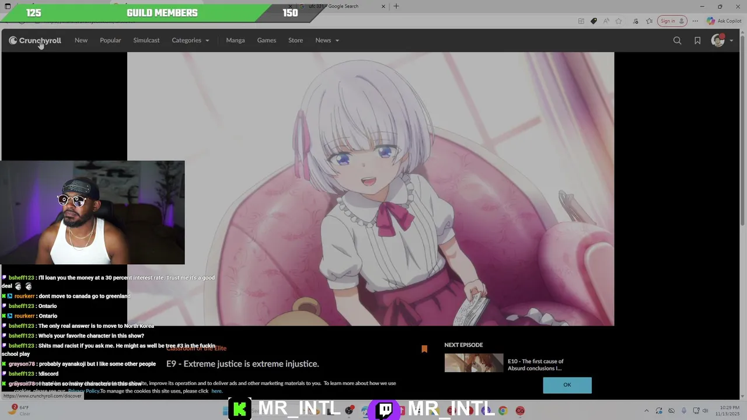Viewport: 747px width, 420px height.
Task: Toggle Read aloud icon in address bar
Action: point(606,21)
